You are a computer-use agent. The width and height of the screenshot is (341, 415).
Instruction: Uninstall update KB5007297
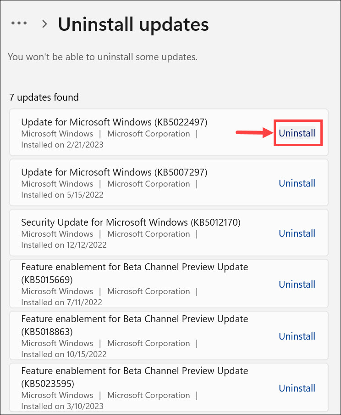(297, 183)
